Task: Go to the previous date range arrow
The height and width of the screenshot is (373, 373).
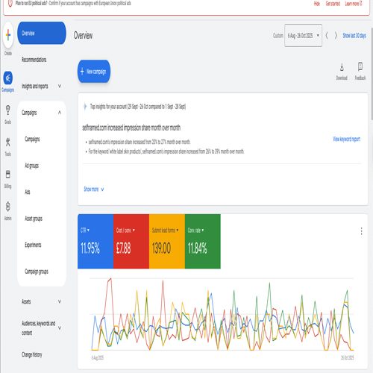Action: (327, 35)
